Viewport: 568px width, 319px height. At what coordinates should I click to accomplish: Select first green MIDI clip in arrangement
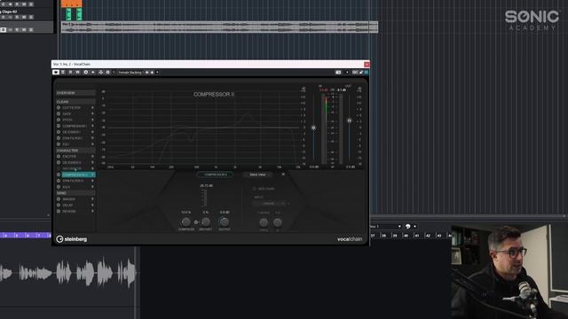point(68,14)
